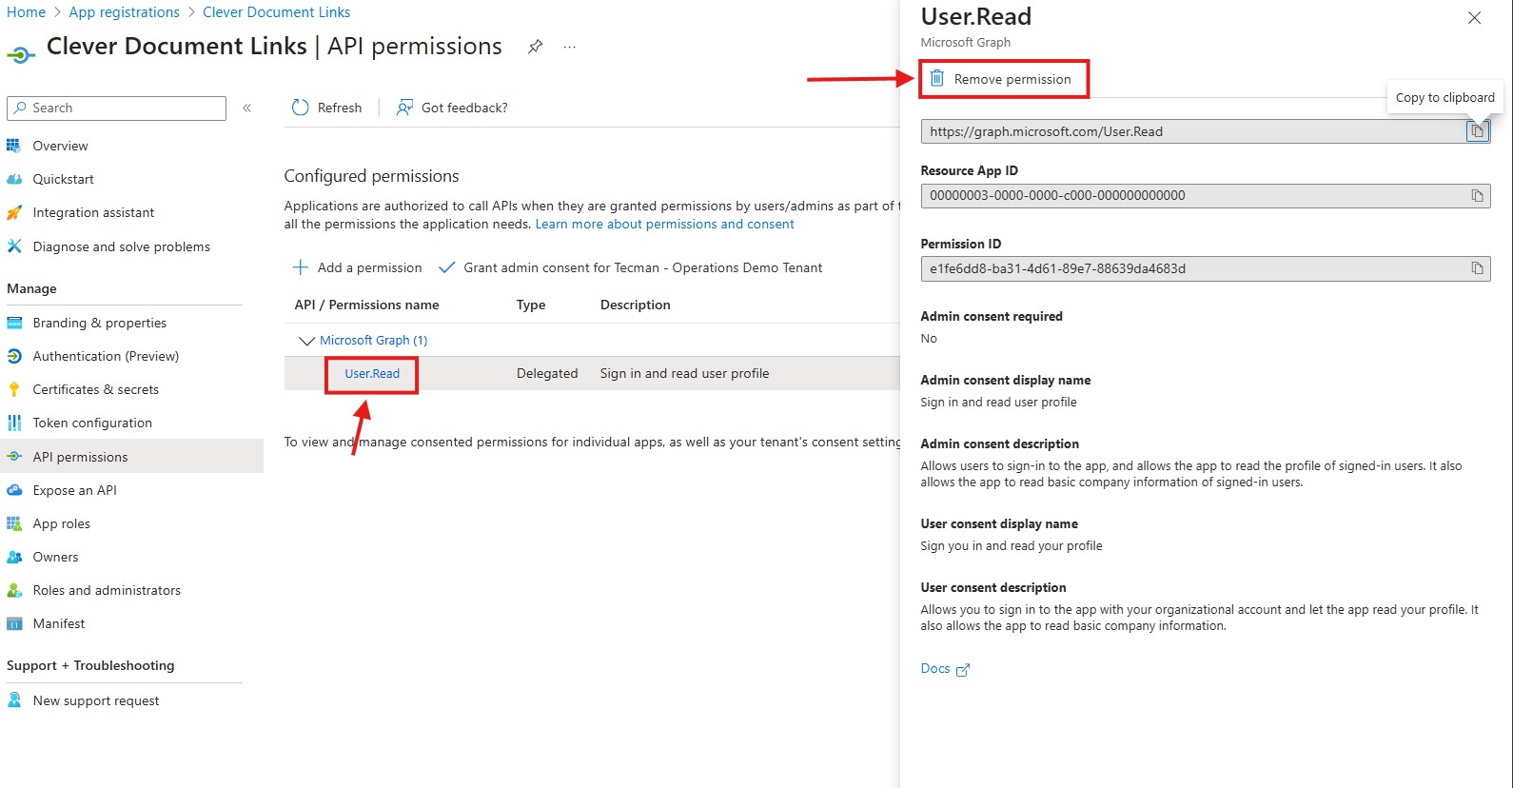This screenshot has height=788, width=1513.
Task: Click the App roles grid icon
Action: tap(13, 523)
